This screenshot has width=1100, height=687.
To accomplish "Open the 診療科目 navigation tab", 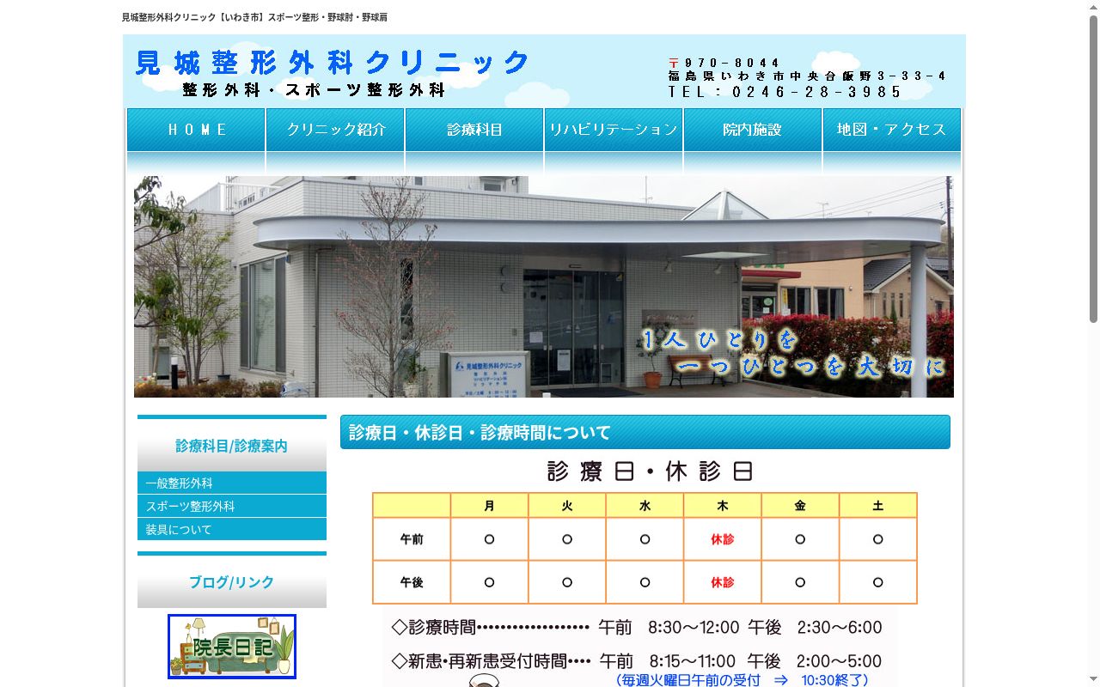I will coord(474,130).
